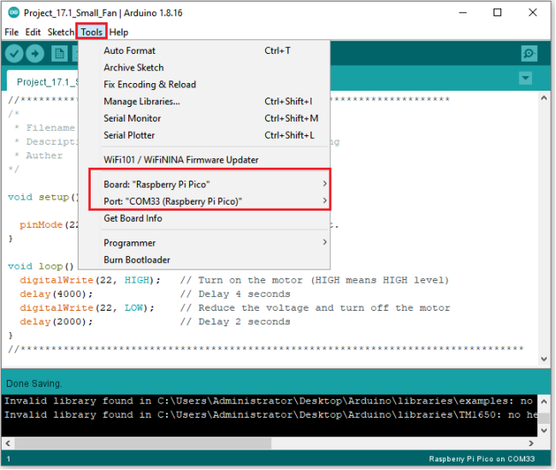Click the void setup line
The width and height of the screenshot is (556, 470).
[x=43, y=197]
